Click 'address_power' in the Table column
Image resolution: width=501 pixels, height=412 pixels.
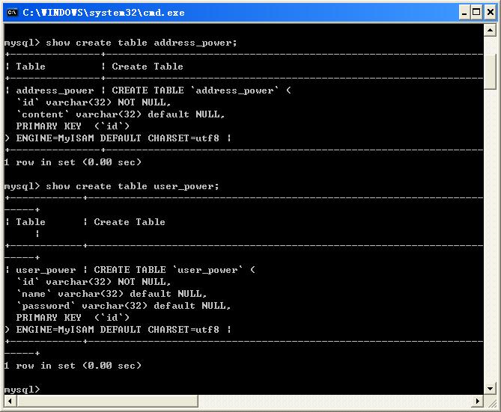coord(55,90)
